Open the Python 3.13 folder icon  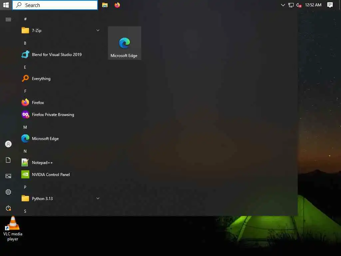point(25,199)
